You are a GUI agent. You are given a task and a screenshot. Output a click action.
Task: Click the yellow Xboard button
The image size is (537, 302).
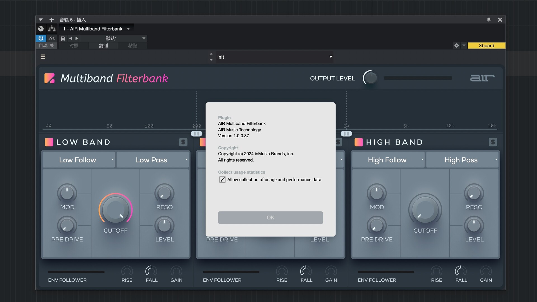pyautogui.click(x=486, y=46)
